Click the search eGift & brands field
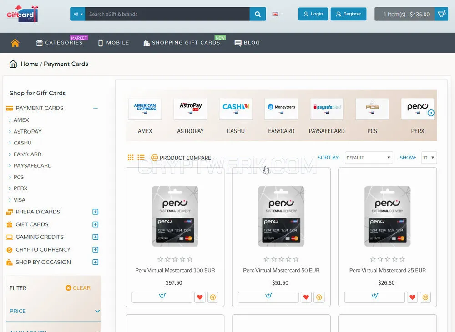Image resolution: width=455 pixels, height=332 pixels. [167, 14]
